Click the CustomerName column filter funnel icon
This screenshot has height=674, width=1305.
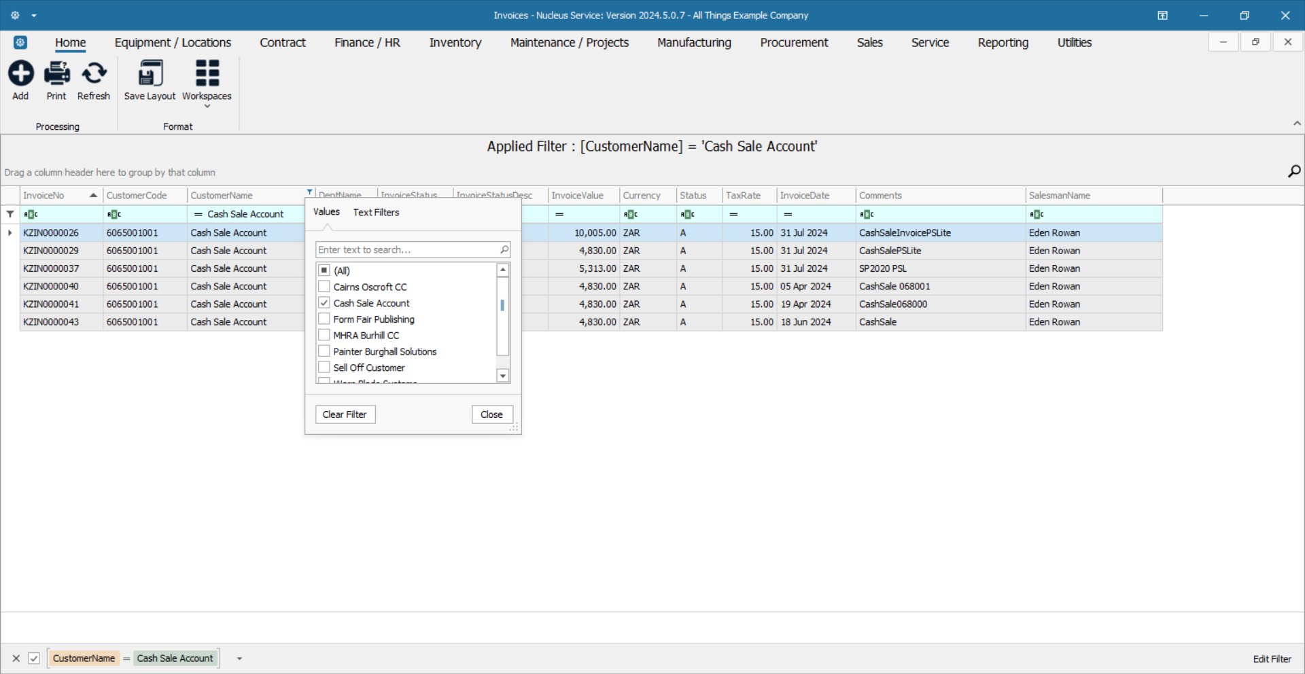coord(310,192)
